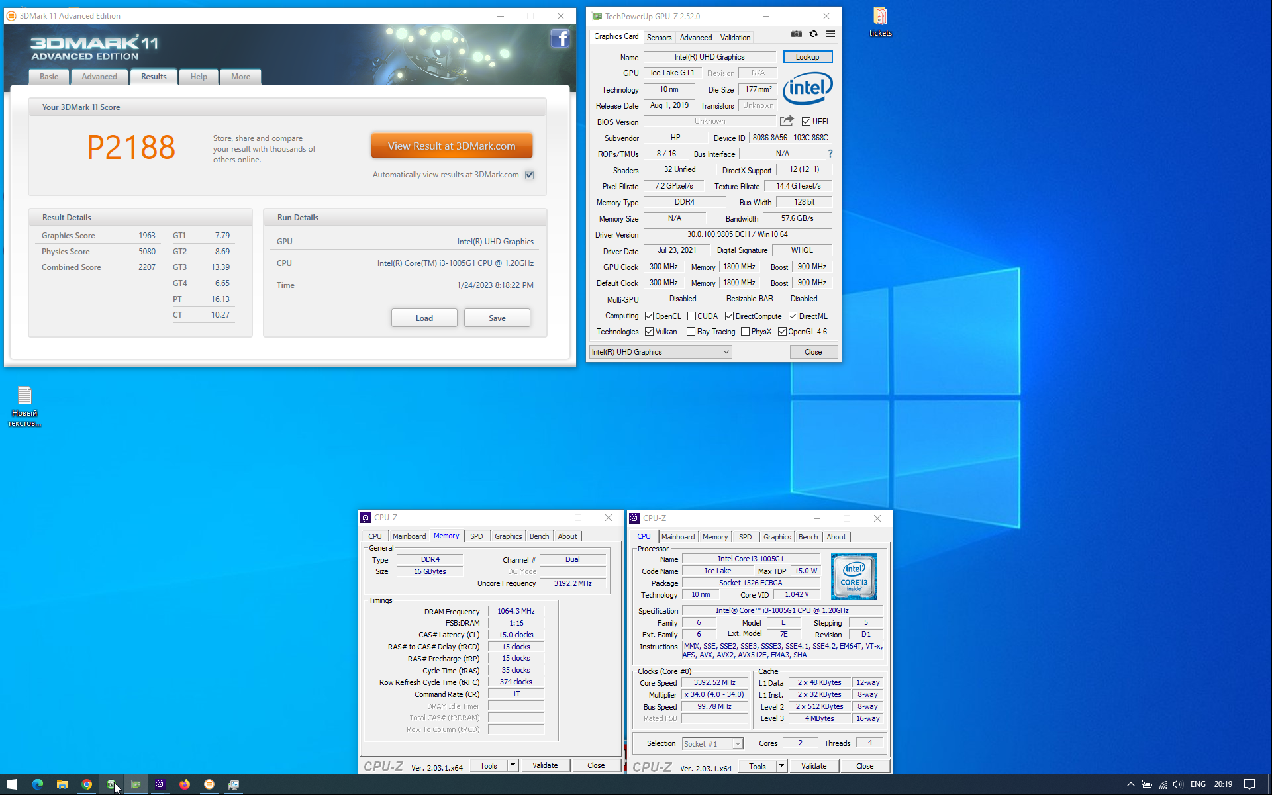This screenshot has height=795, width=1272.
Task: Open the Intel(R) UHD Graphics GPU selector dropdown
Action: pos(661,352)
